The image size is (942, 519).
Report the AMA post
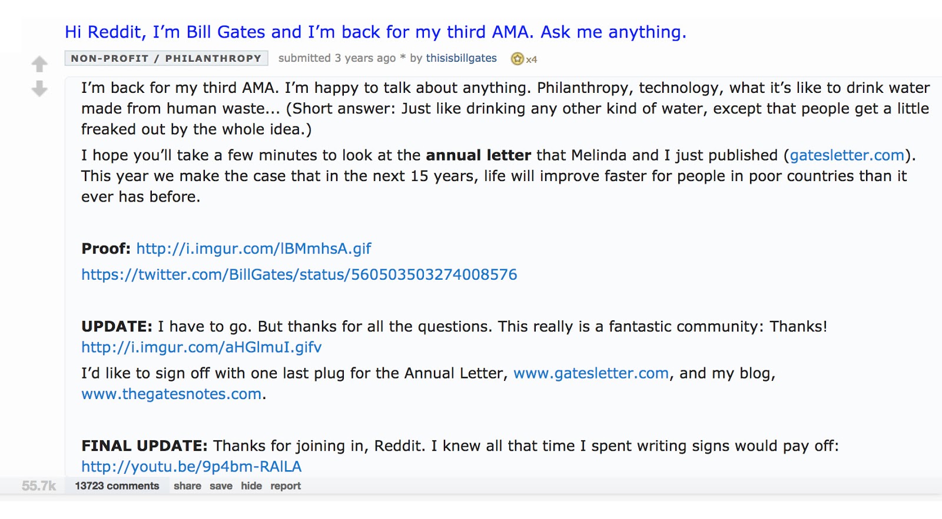[x=285, y=486]
